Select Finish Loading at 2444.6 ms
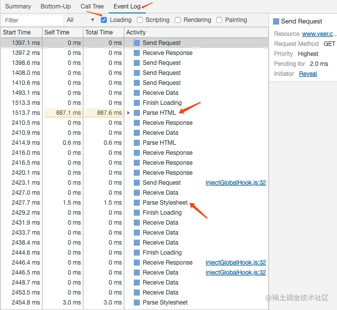Image resolution: width=337 pixels, height=310 pixels. (x=134, y=253)
